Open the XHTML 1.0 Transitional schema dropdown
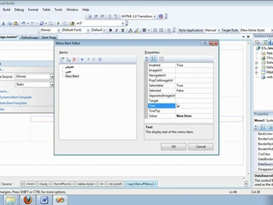Screen dimensions: 273x205 154,17
